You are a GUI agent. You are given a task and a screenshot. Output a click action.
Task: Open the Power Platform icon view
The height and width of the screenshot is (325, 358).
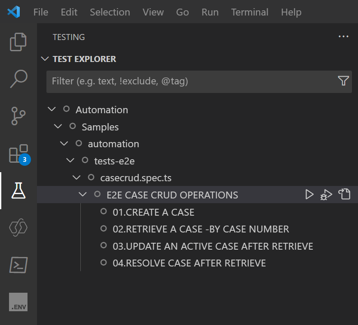click(18, 227)
